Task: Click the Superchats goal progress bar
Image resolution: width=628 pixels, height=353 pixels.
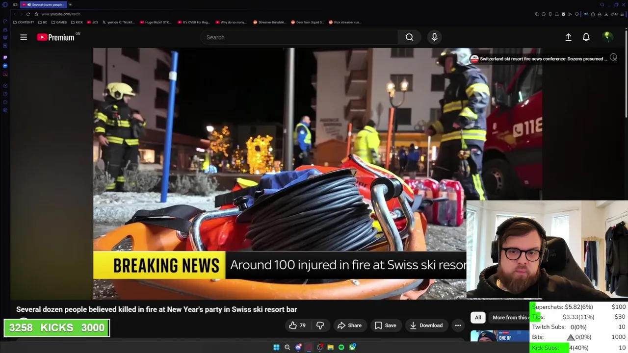Action: 579,307
